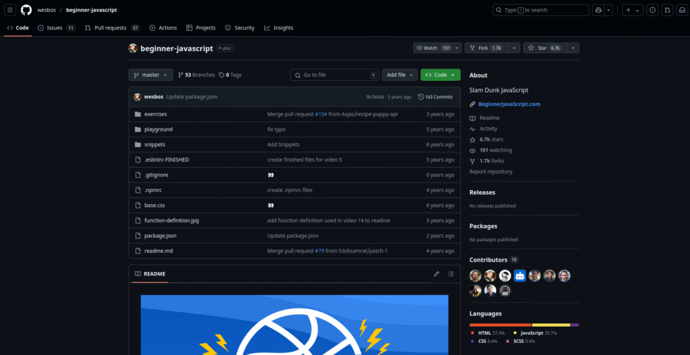Switch to the Pull requests tab
Screen dimensions: 690x355
[113, 28]
